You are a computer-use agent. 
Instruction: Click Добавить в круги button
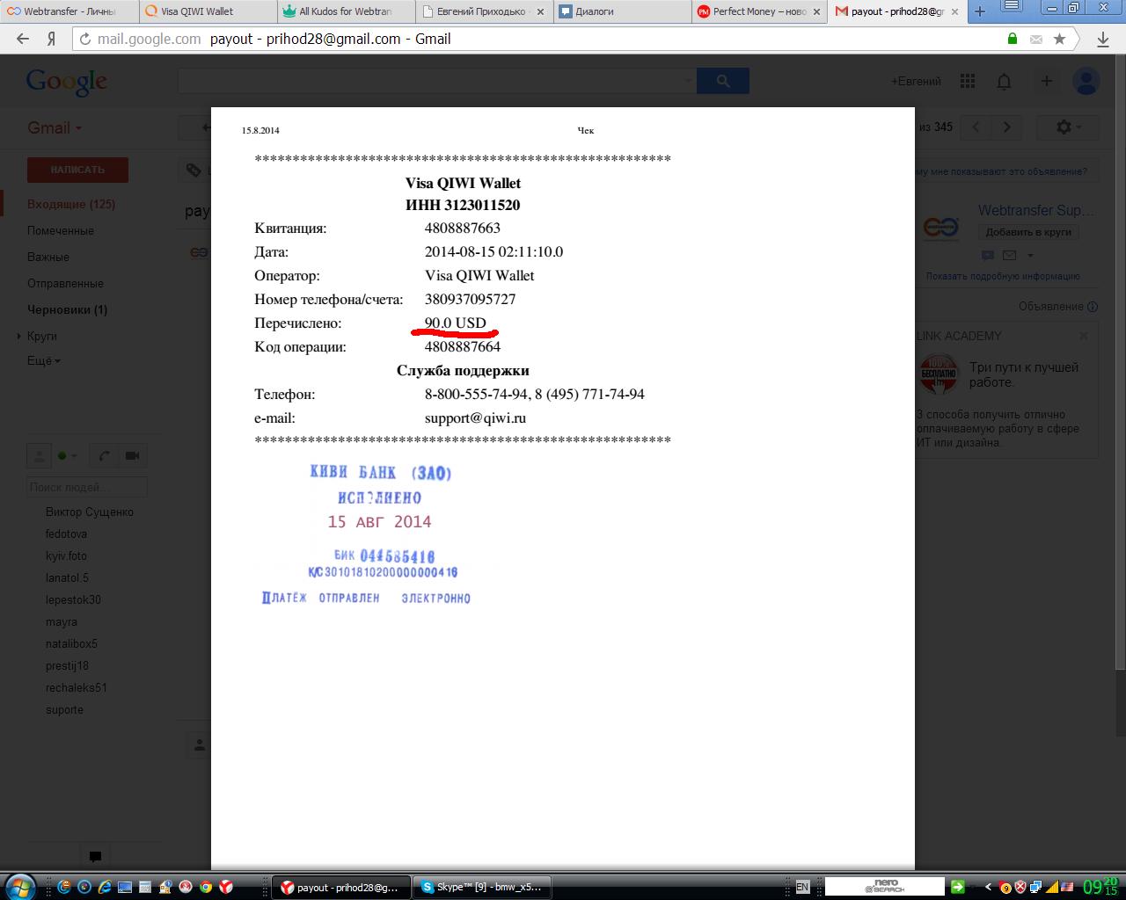coord(1028,232)
